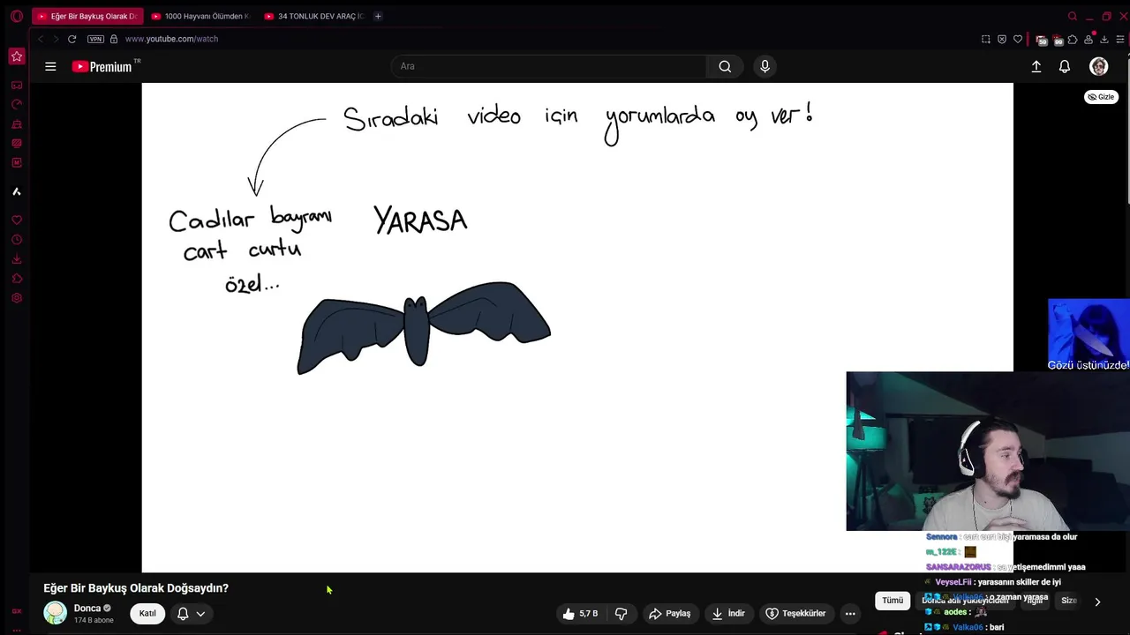Open the easy setup sliders icon
The image size is (1130, 635).
[x=1120, y=39]
